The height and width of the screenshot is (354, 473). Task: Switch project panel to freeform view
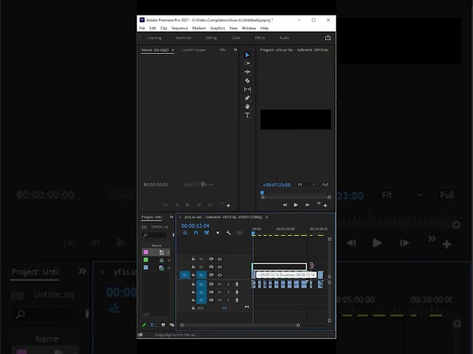click(x=172, y=324)
